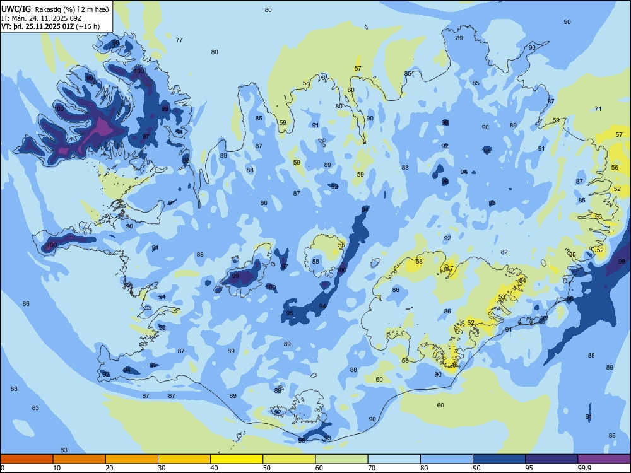Screen dimensions: 631x473
Task: Click the '56' humidity value on map
Action: 615,167
